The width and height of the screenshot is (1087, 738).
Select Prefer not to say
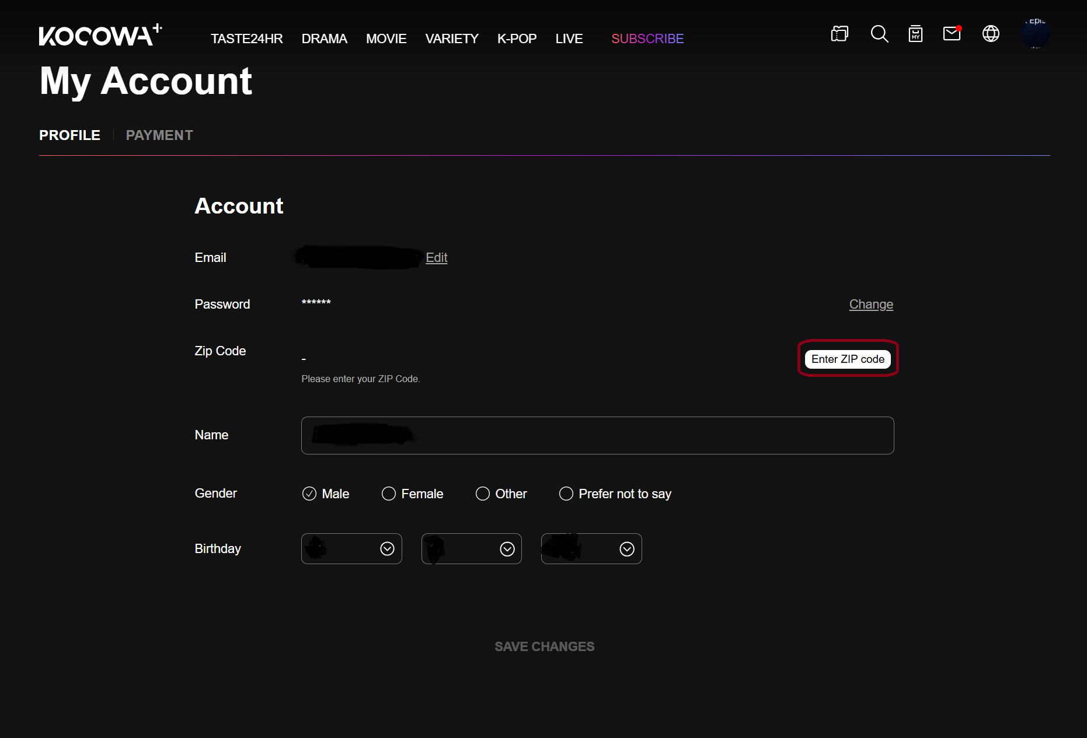[566, 494]
